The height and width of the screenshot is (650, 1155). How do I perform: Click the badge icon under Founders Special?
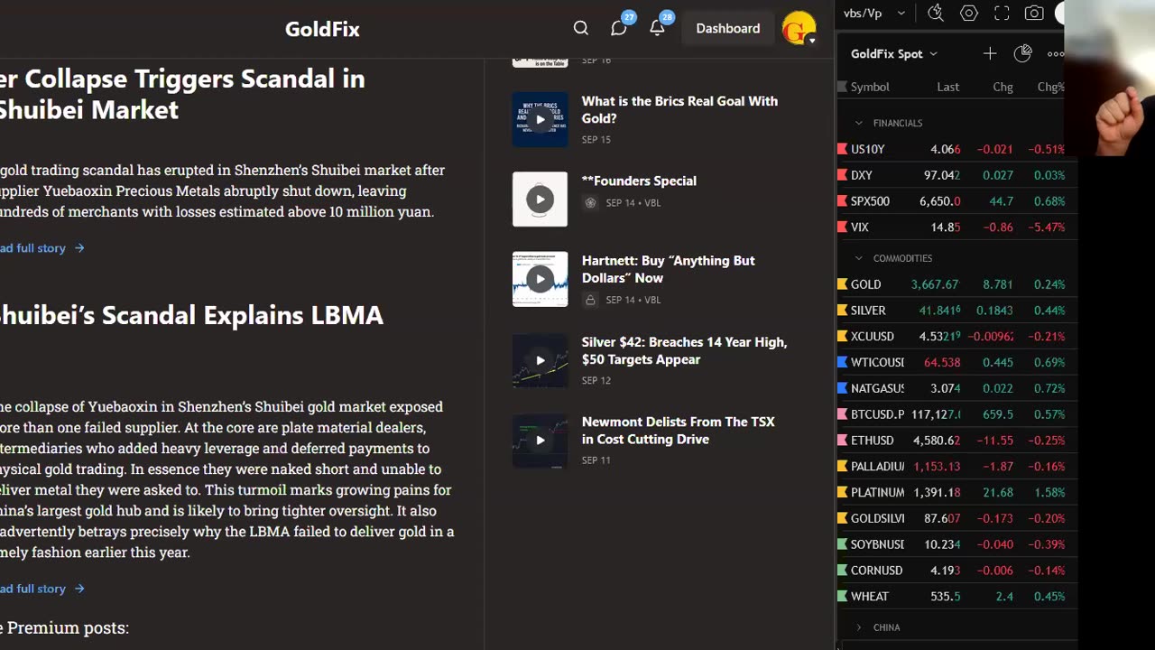pyautogui.click(x=590, y=203)
